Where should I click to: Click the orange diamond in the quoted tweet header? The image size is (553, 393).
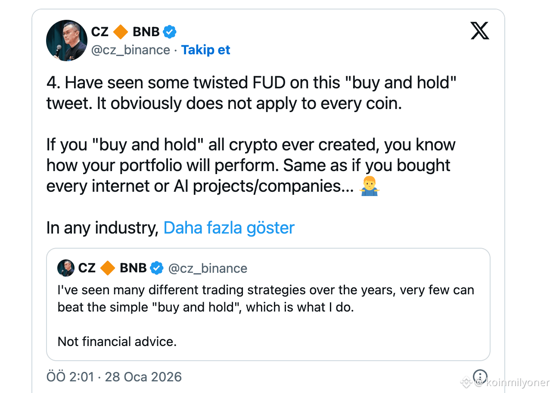pyautogui.click(x=108, y=268)
